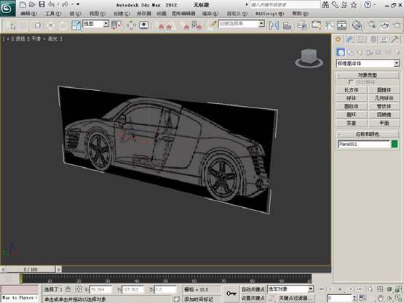Switch to the Display panel tab
Screen dimensions: 404x303
(x=384, y=39)
